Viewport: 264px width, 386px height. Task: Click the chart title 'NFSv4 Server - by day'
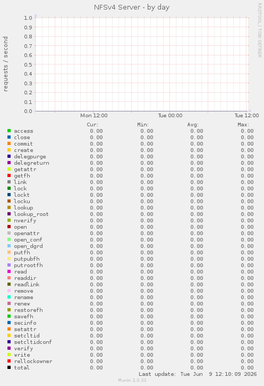[132, 7]
